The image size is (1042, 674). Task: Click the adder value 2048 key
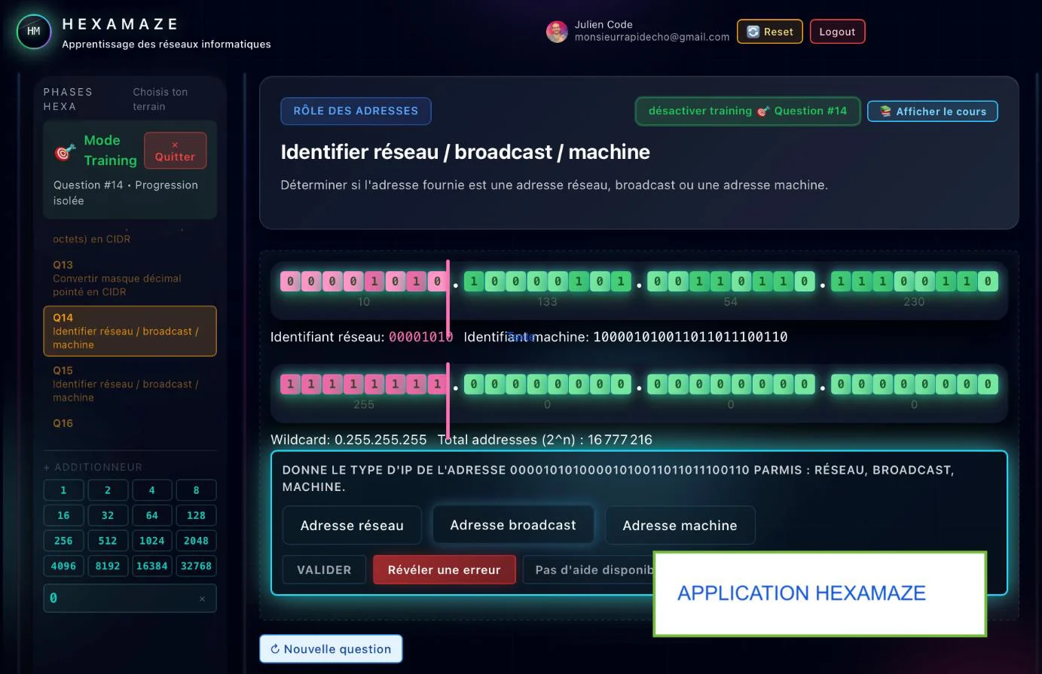pyautogui.click(x=196, y=541)
